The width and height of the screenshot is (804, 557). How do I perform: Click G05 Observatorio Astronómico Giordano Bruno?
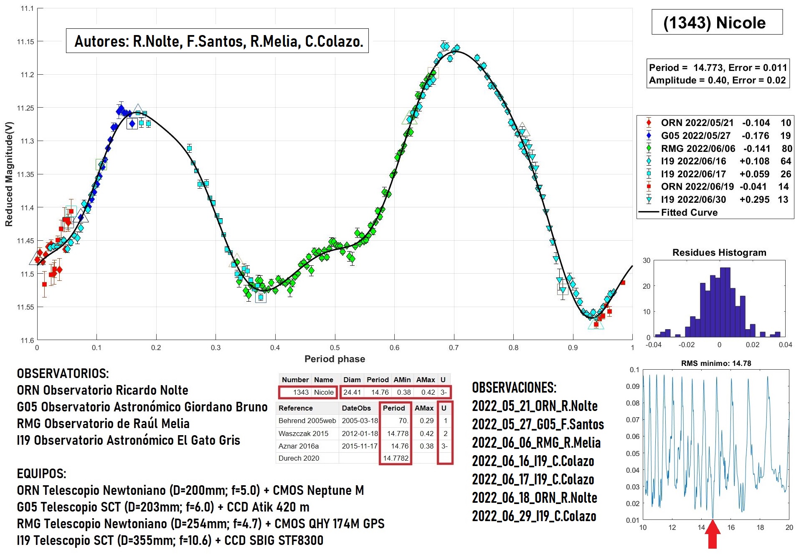142,407
